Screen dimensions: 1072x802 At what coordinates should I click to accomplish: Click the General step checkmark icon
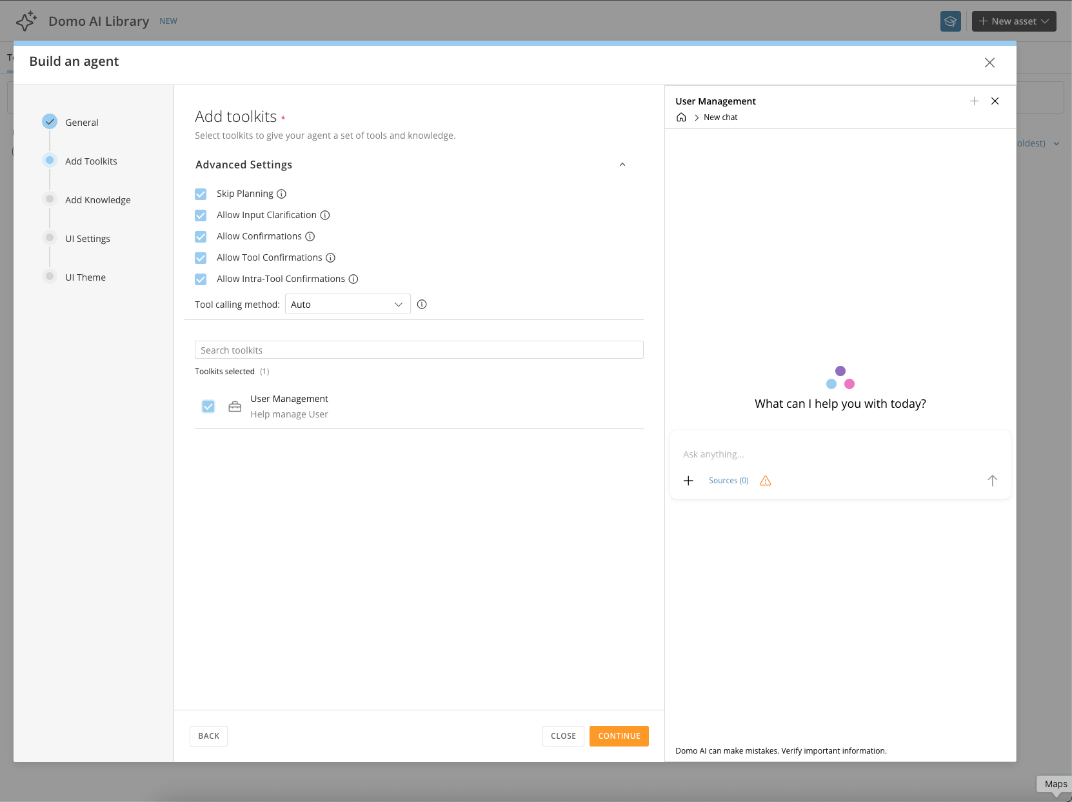point(50,121)
